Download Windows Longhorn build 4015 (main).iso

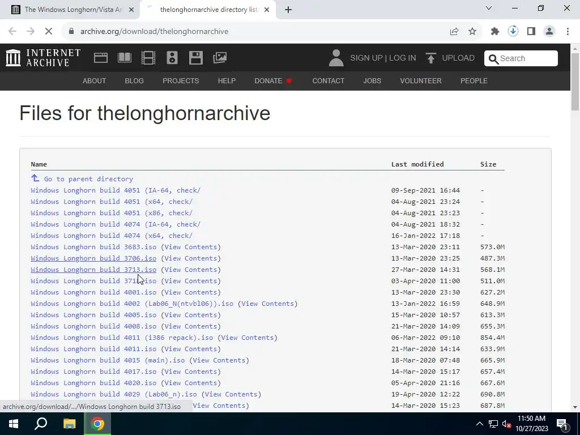(107, 360)
